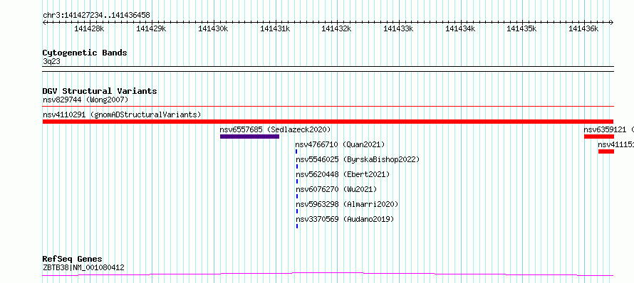Click the 141432k ruler label
This screenshot has width=634, height=283.
click(336, 29)
